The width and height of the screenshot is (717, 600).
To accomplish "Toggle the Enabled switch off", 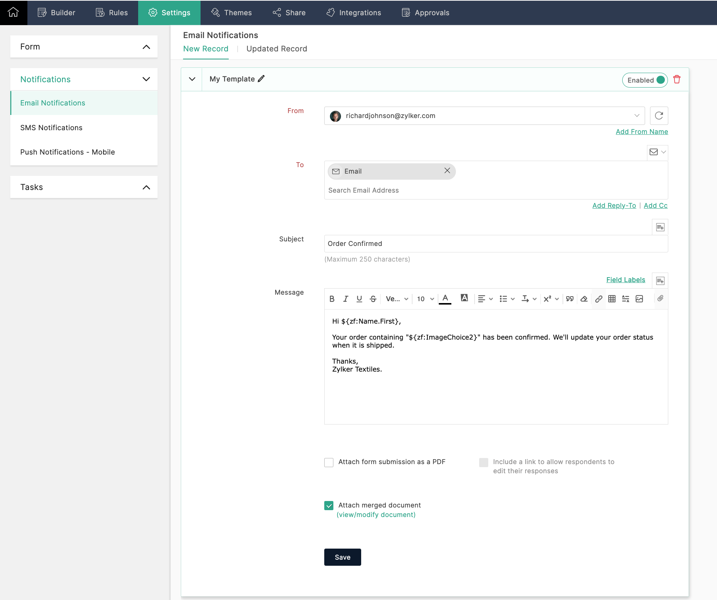I will 645,80.
